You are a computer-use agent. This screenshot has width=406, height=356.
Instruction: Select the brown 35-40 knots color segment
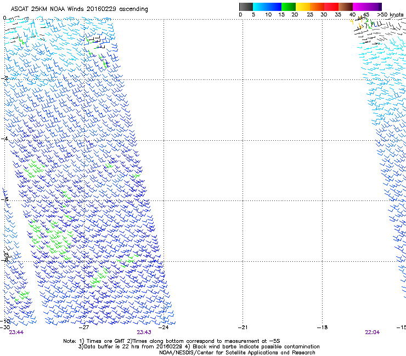point(346,7)
